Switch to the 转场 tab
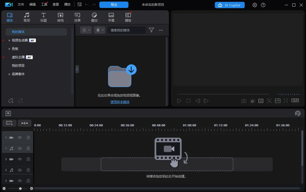Screen dimensions: 306x192 (x=61, y=17)
